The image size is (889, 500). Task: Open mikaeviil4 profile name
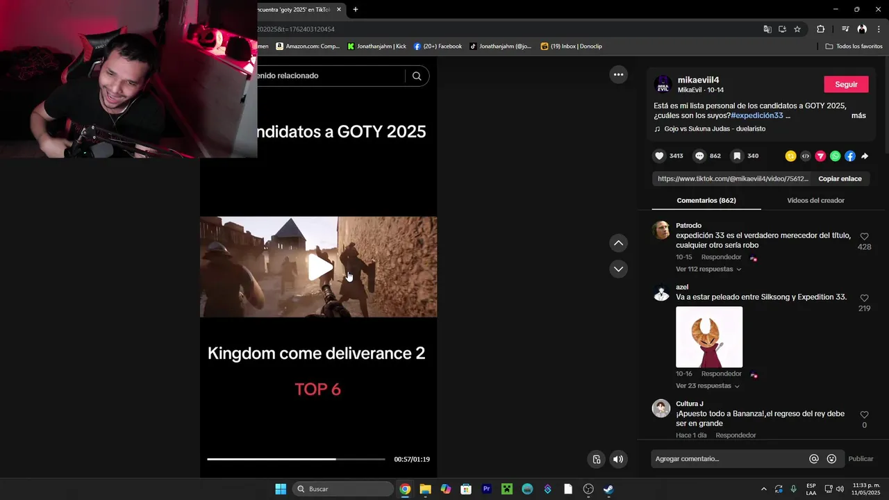[698, 80]
